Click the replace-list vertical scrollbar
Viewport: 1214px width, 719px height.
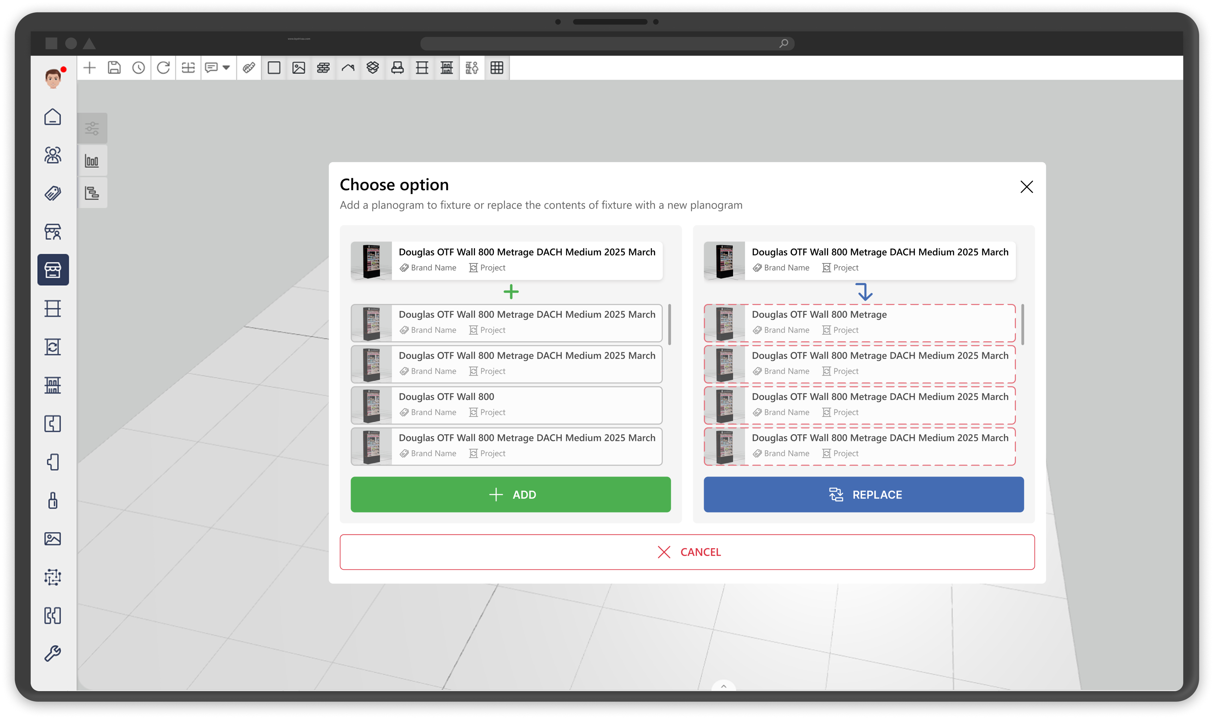click(x=1023, y=325)
